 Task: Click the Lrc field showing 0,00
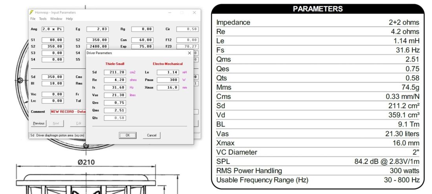coord(53,101)
